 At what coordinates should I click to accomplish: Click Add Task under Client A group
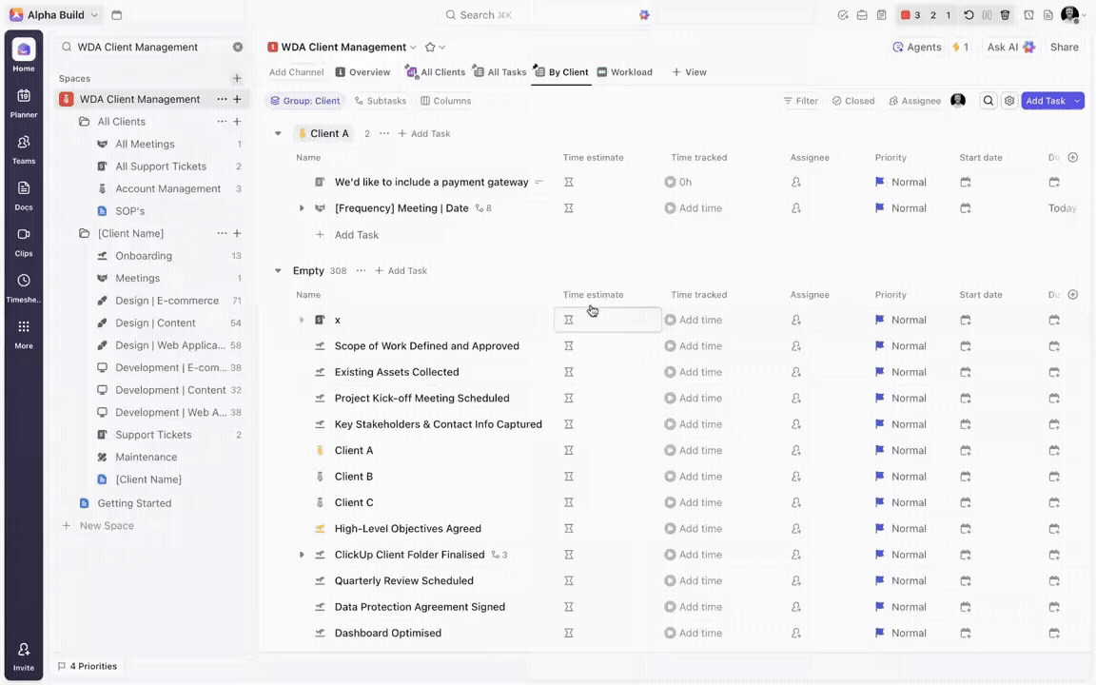(x=423, y=133)
